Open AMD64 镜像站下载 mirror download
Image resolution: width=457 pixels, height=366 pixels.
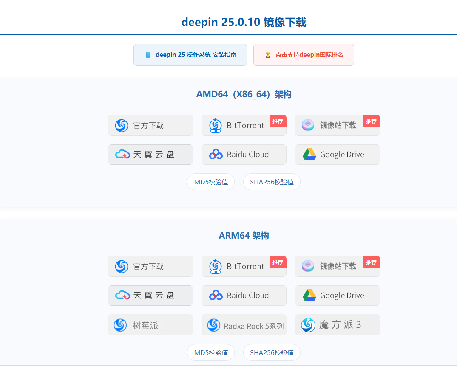click(x=338, y=125)
